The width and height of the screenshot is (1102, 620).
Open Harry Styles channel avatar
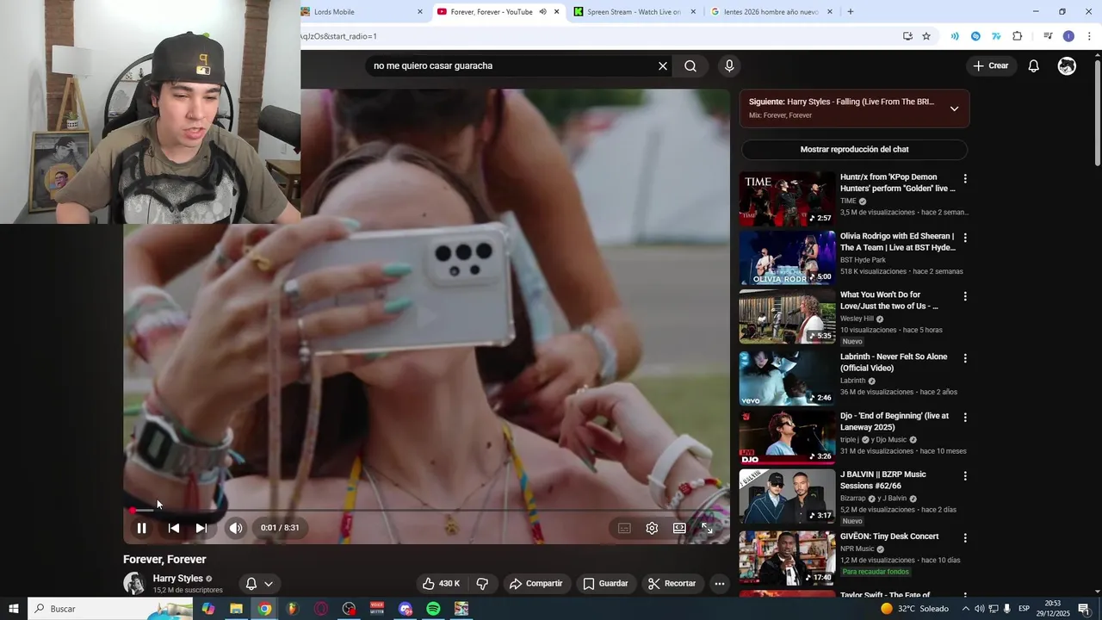[134, 583]
